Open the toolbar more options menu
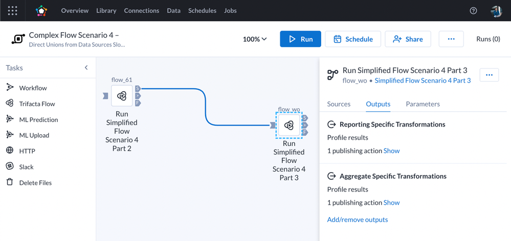 coord(451,39)
